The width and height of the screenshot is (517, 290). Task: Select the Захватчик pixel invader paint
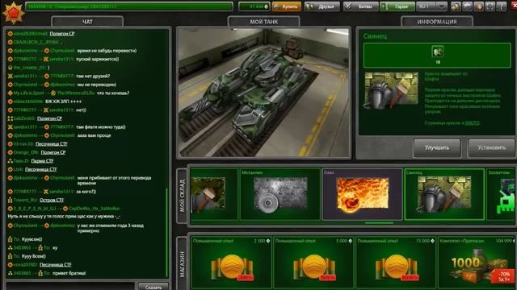pos(501,194)
